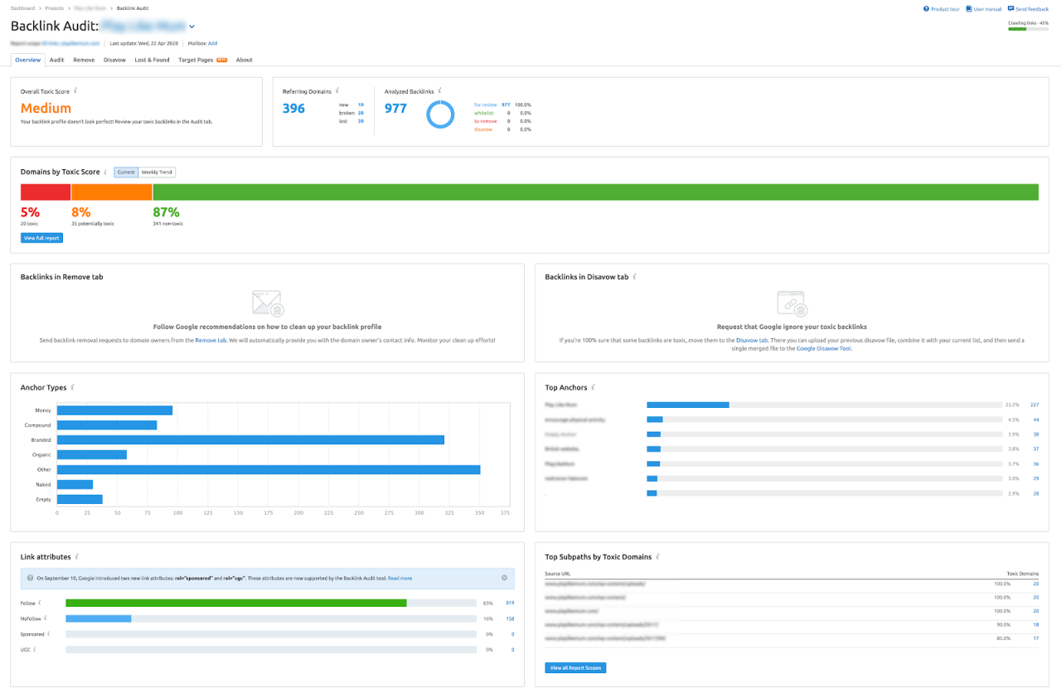Screen dimensions: 1061x693
Task: Click info icon beside Analyzed Backlinks
Action: point(440,90)
